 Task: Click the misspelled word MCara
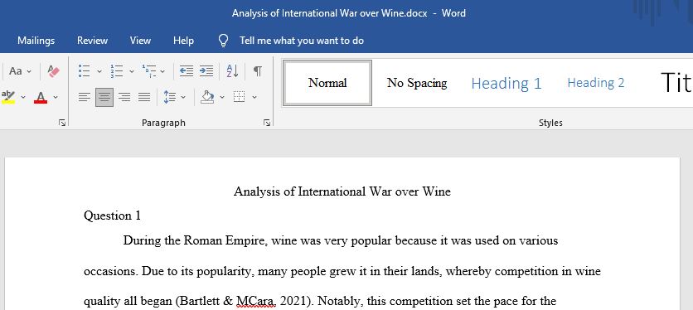[x=256, y=302]
